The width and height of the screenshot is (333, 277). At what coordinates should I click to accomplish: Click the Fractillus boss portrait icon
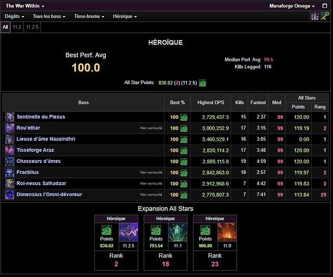pos(10,172)
